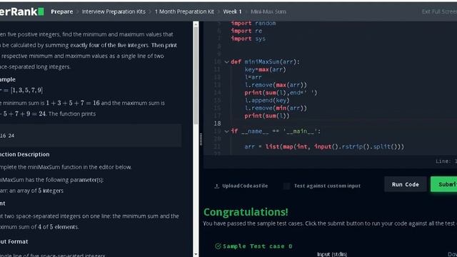Collapse the miniMaxSum function fold arrow
Viewport: 457px width, 257px height.
click(x=226, y=62)
